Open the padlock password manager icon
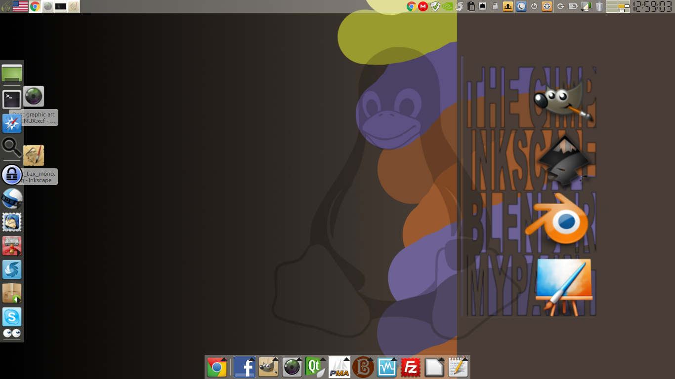The image size is (675, 379). pyautogui.click(x=12, y=175)
